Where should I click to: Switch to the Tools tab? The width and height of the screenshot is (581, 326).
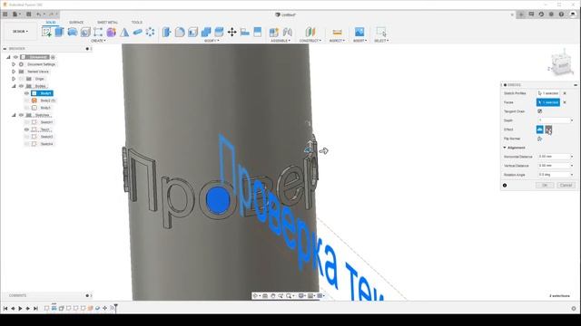pyautogui.click(x=137, y=22)
